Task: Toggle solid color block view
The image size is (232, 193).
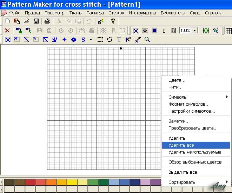Action: [154, 31]
